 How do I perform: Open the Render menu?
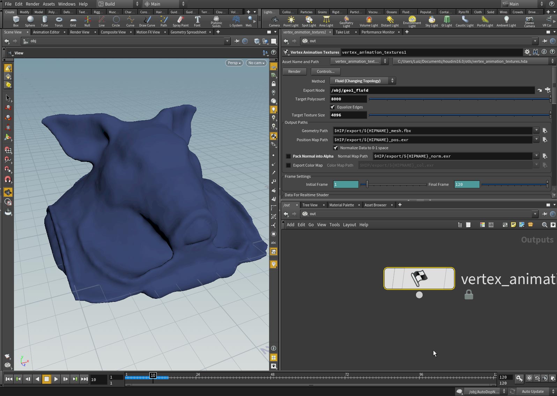click(x=32, y=4)
